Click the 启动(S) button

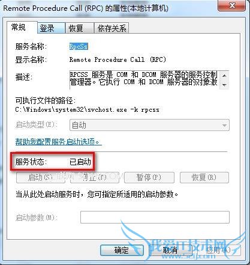point(41,177)
